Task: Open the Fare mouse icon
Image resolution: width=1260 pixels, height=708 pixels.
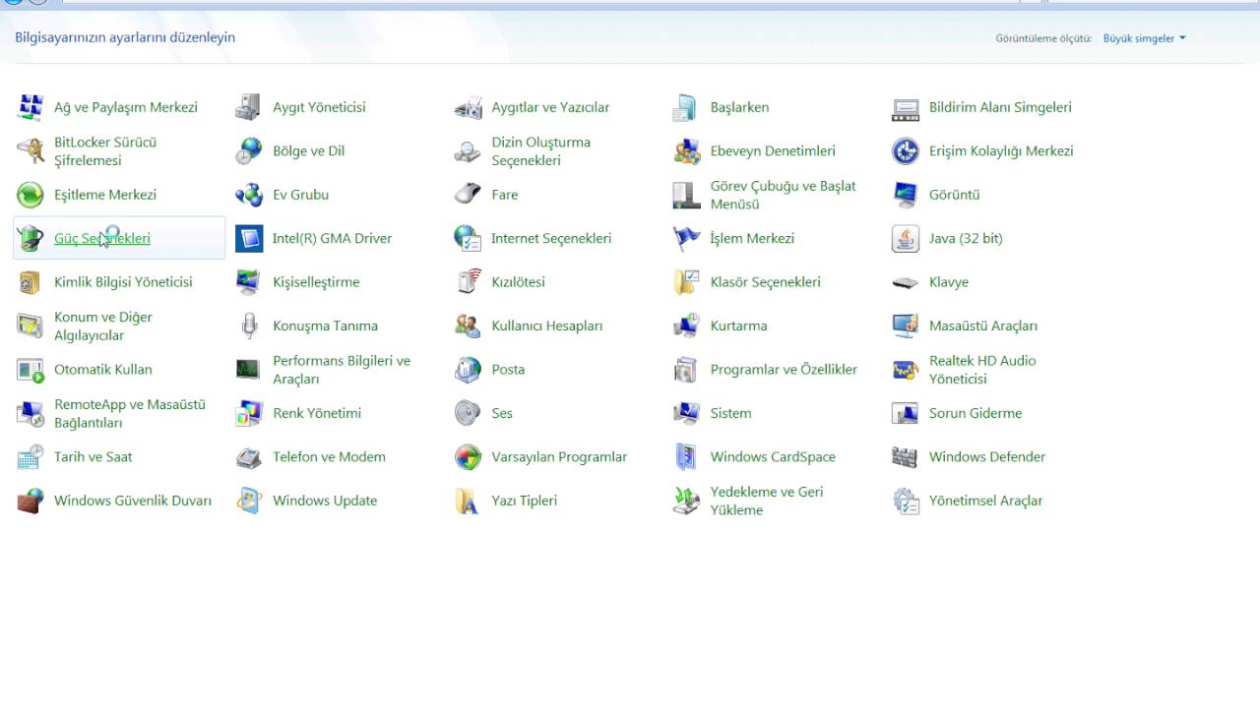Action: (x=468, y=195)
